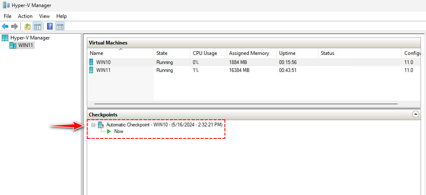Viewport: 426px width, 195px height.
Task: Click the 00:43:51 uptime cell
Action: (x=288, y=70)
